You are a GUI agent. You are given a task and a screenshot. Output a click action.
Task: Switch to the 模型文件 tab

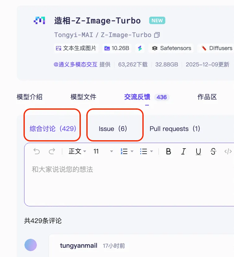point(84,97)
